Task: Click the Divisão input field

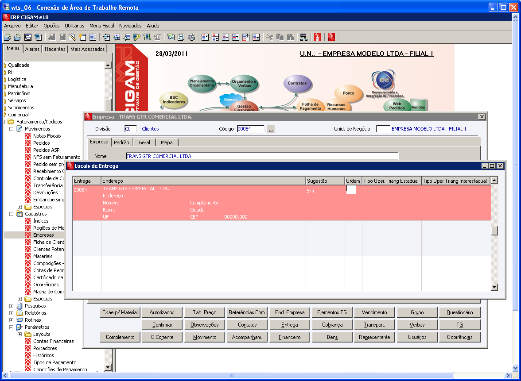Action: (131, 129)
